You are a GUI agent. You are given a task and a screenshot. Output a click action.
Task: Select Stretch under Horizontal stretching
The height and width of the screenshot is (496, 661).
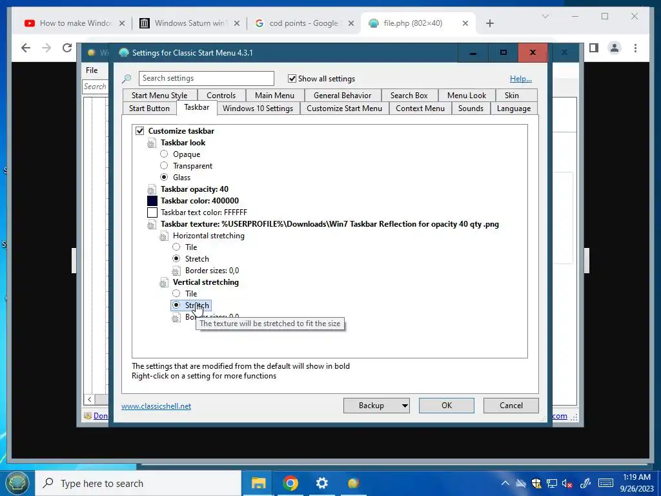(x=176, y=258)
